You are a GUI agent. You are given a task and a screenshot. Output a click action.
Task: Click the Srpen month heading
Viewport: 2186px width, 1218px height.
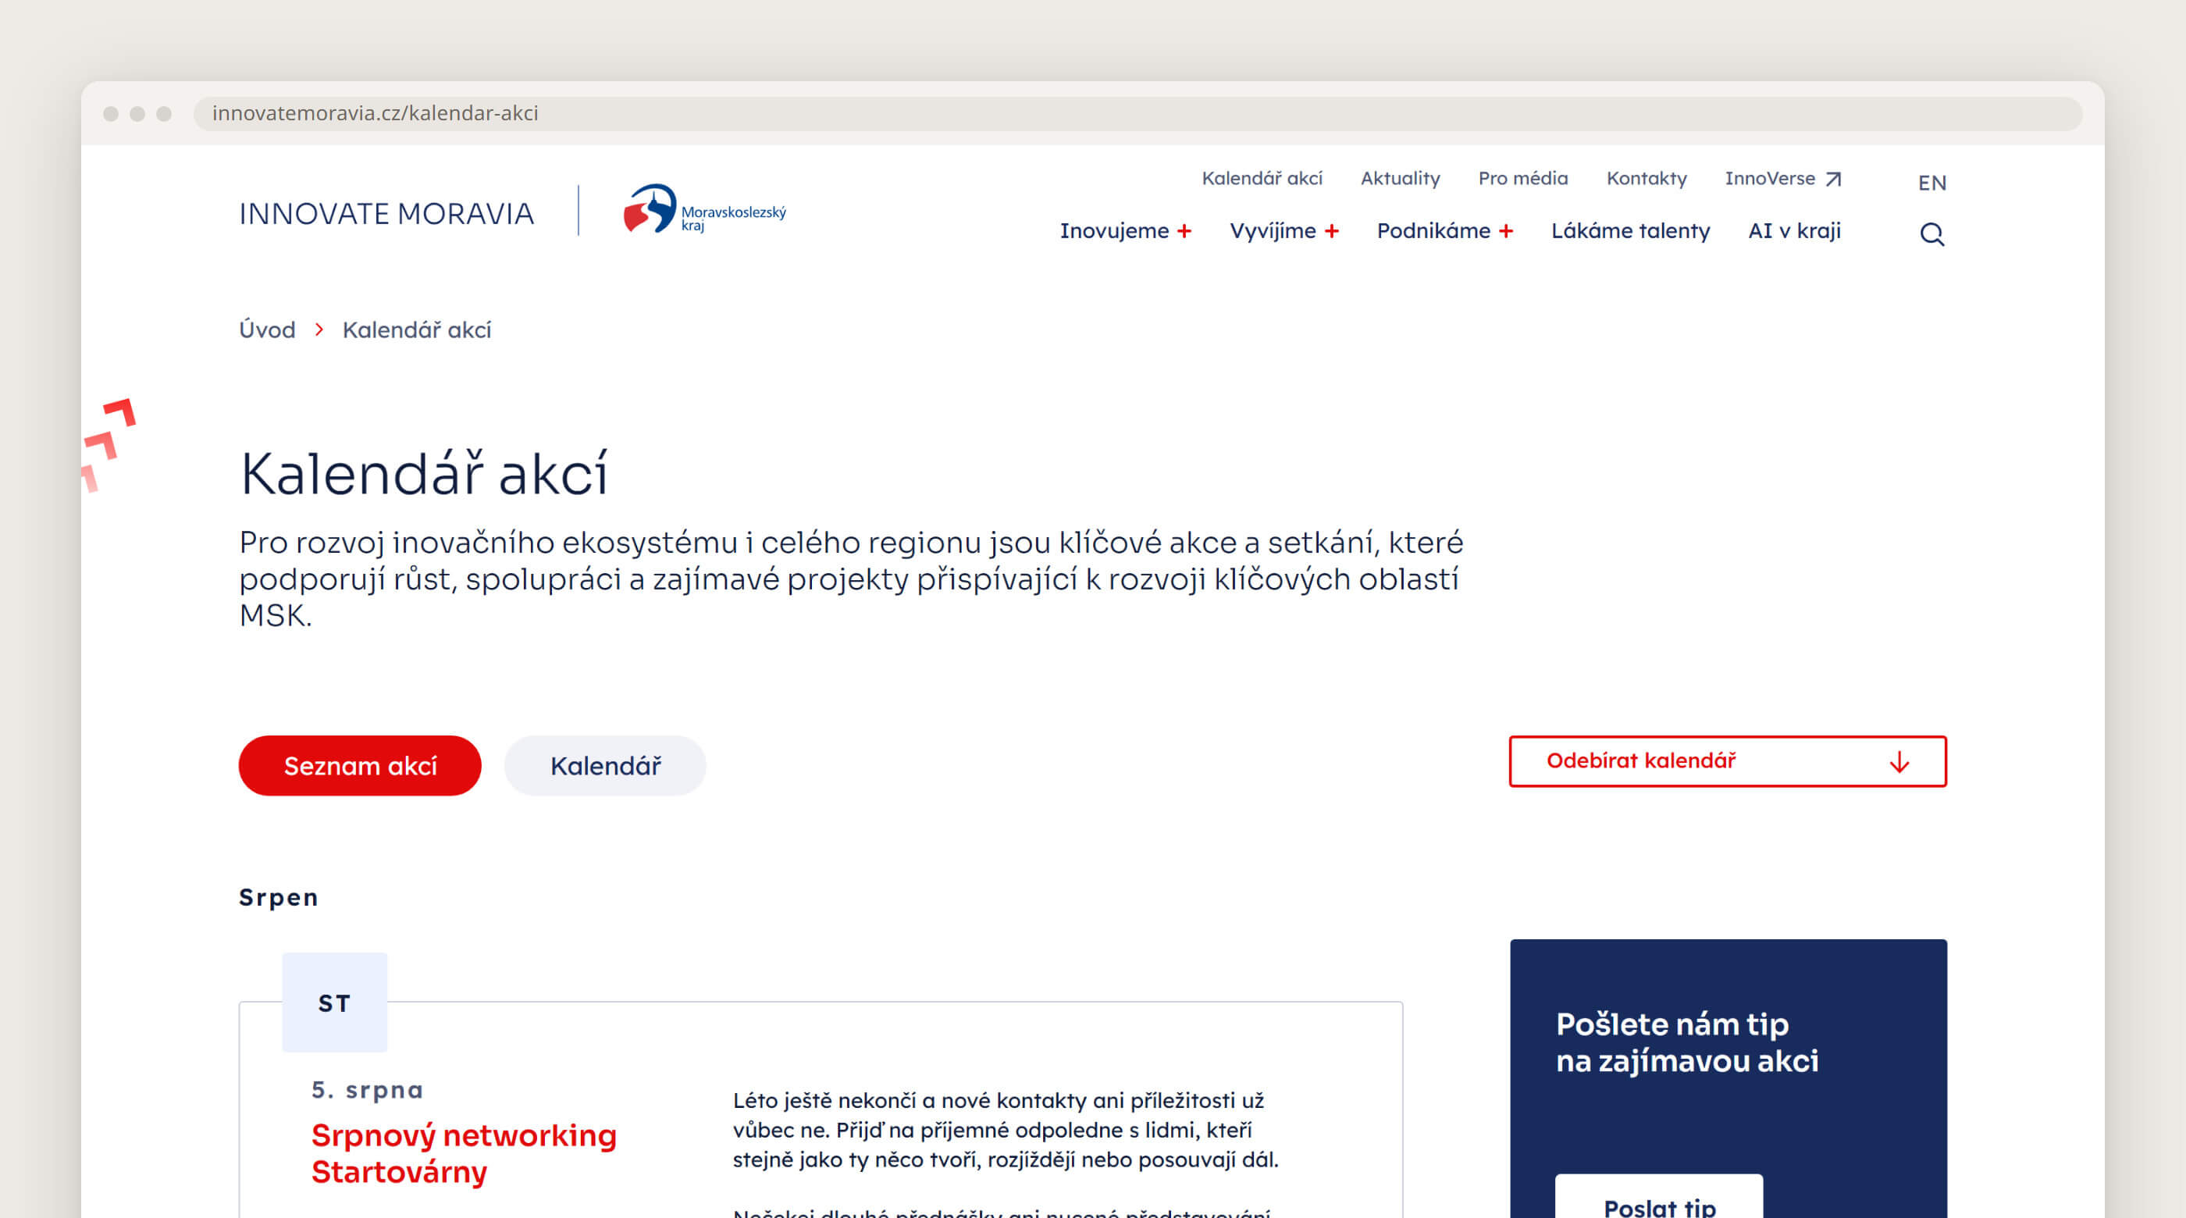(279, 897)
